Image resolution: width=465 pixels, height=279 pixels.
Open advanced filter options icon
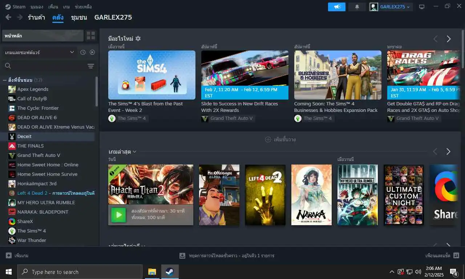point(91,66)
